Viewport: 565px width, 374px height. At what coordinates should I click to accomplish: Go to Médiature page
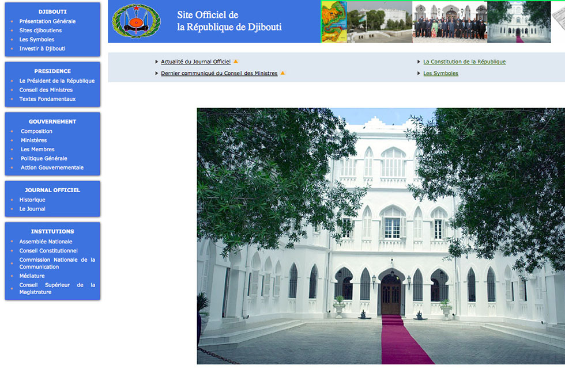pos(32,276)
